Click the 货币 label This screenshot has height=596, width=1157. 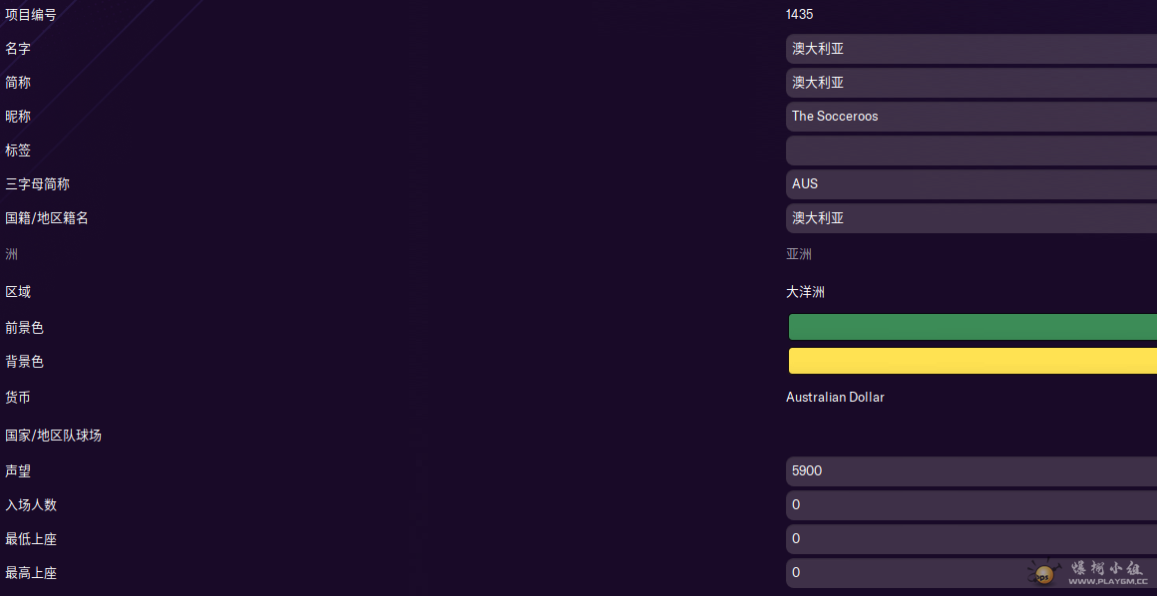18,398
